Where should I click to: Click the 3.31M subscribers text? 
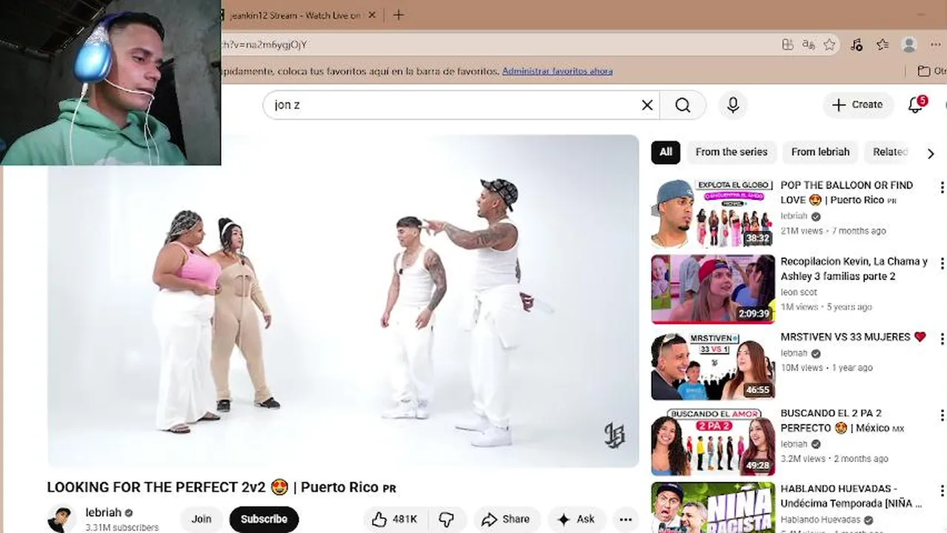pyautogui.click(x=122, y=528)
